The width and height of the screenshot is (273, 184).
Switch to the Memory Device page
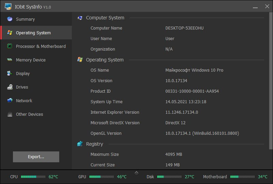point(36,60)
